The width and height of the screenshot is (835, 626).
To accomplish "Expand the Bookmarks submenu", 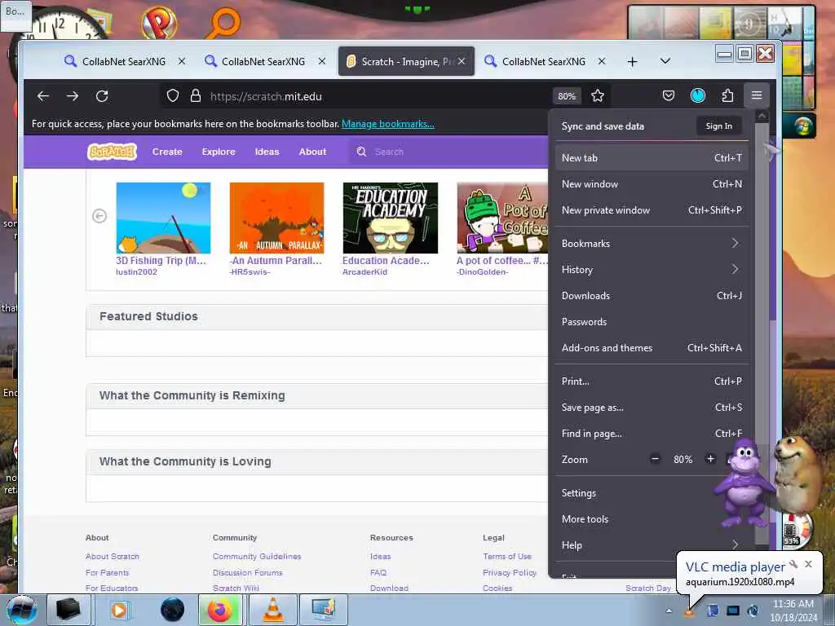I will click(x=652, y=243).
